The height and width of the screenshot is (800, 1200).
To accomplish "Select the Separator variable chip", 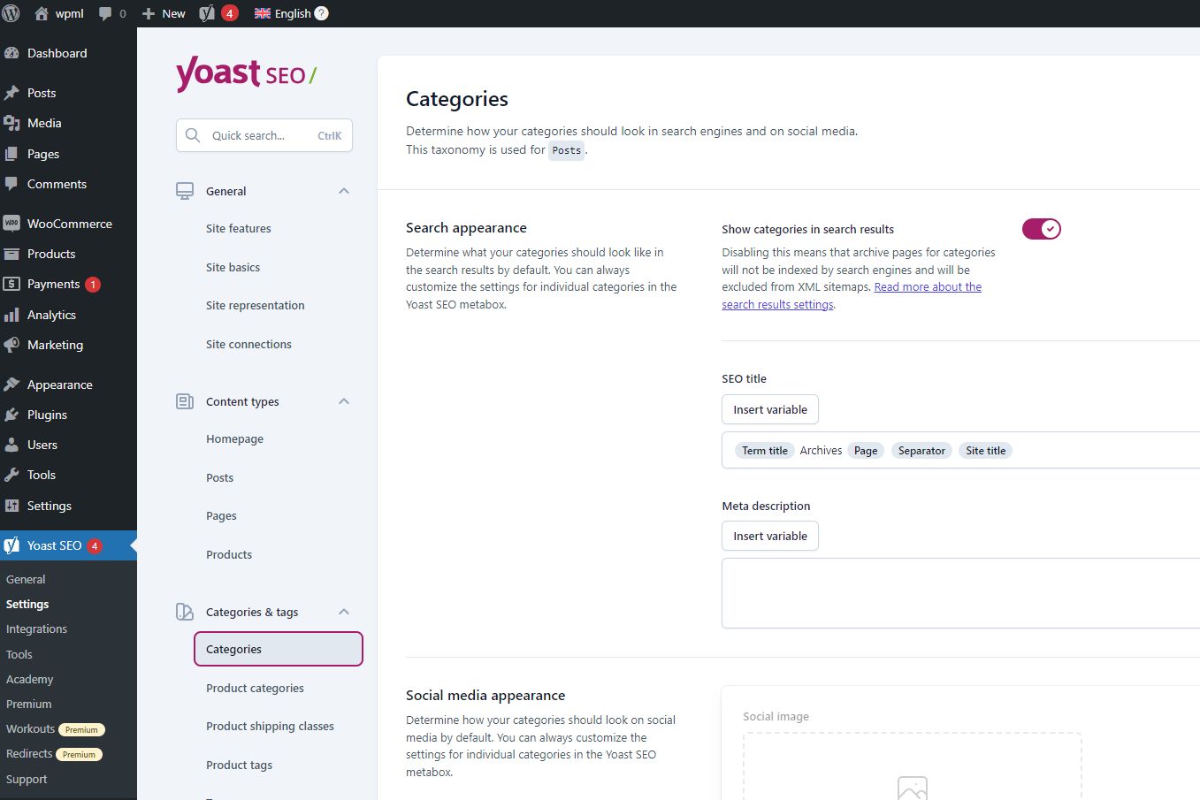I will click(921, 451).
